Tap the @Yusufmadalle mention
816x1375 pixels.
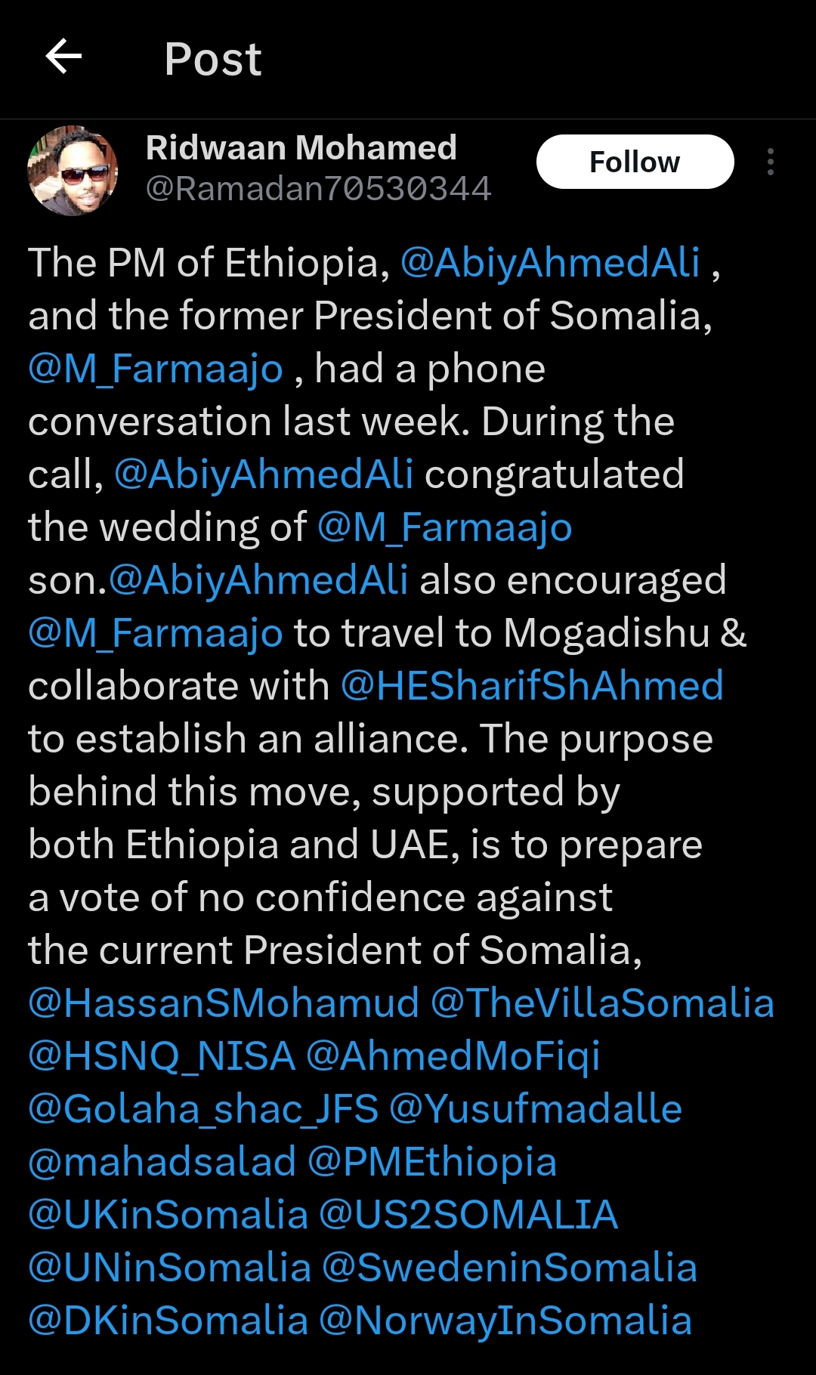(536, 1109)
